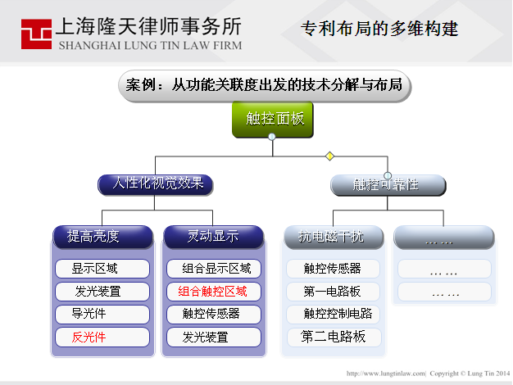Click 触控传感器 under 抗电磁干扰

333,269
